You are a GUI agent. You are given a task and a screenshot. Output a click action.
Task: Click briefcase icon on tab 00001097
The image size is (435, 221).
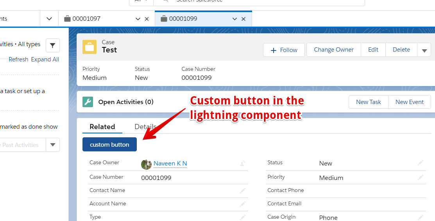67,19
